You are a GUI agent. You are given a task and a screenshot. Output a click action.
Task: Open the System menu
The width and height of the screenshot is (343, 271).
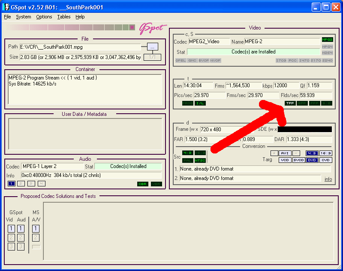pyautogui.click(x=24, y=17)
